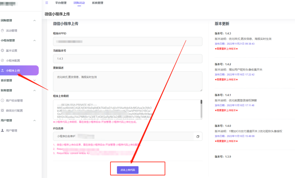295x178 pixels.
Task: Open the 用户管理 item under users
Action: (x=11, y=131)
